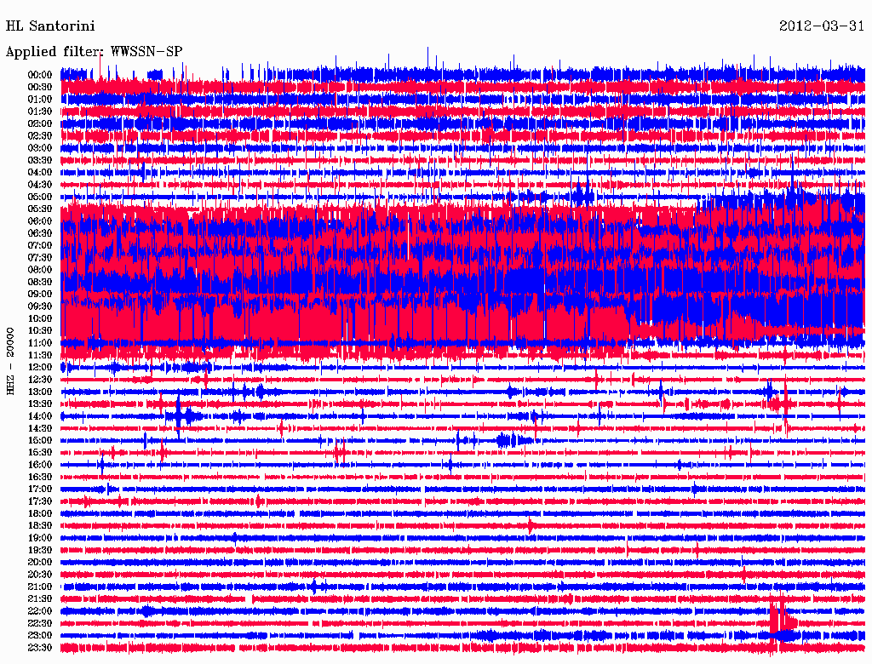Select the 11:30 time label
872x664 pixels.
[40, 355]
